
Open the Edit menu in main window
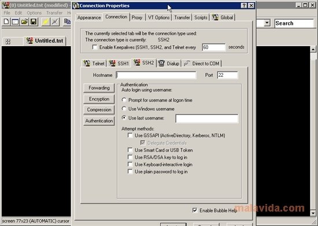(19, 13)
